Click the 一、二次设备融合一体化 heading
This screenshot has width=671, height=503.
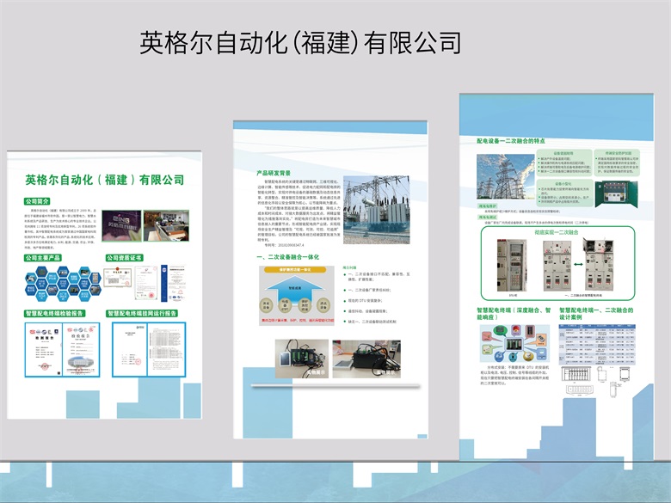(287, 257)
